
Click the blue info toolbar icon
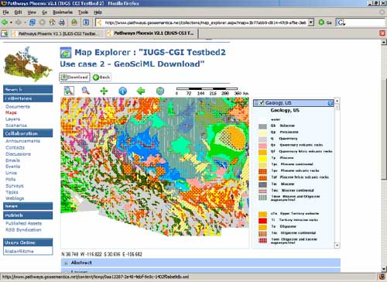pos(86,22)
